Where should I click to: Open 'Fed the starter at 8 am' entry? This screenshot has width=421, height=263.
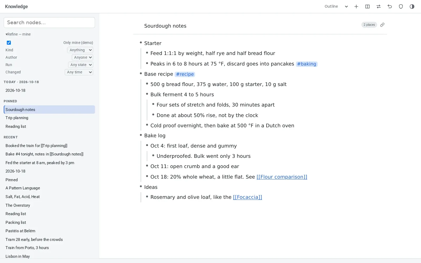tap(49, 163)
